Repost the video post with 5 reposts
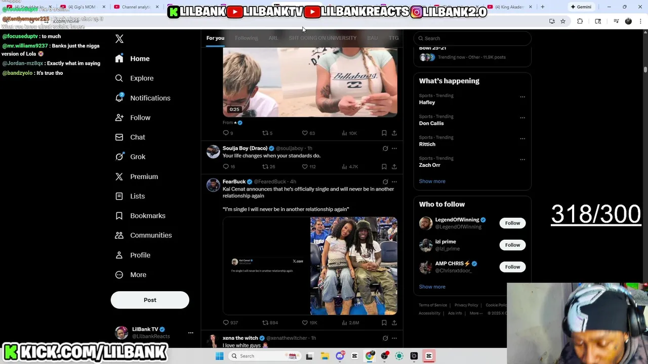Viewport: 648px width, 364px height. 267,133
